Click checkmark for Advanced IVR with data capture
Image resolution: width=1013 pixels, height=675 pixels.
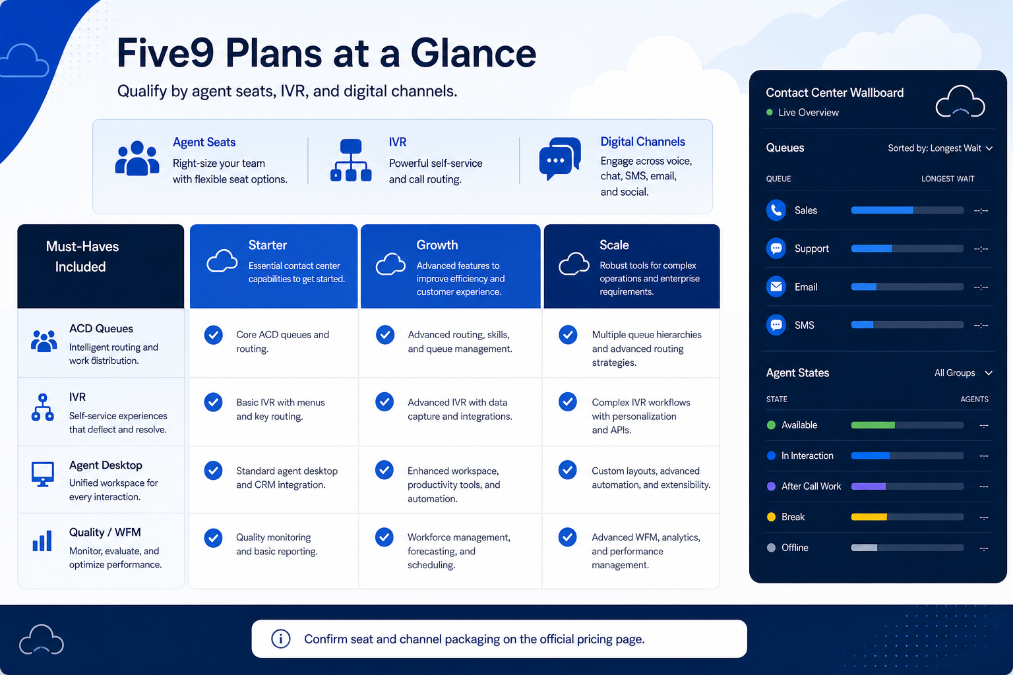pyautogui.click(x=384, y=401)
